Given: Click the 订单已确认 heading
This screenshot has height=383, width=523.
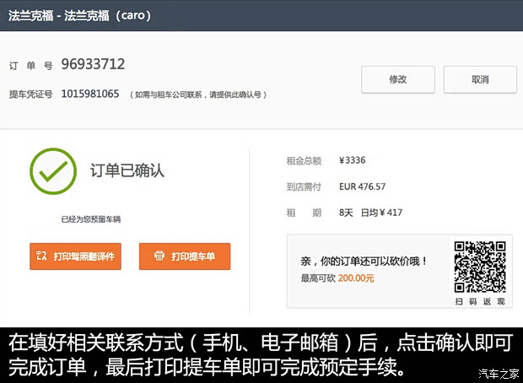Looking at the screenshot, I should point(127,170).
